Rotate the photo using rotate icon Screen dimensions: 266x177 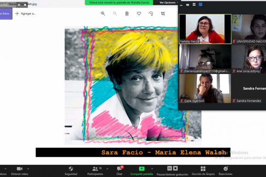pyautogui.click(x=151, y=13)
